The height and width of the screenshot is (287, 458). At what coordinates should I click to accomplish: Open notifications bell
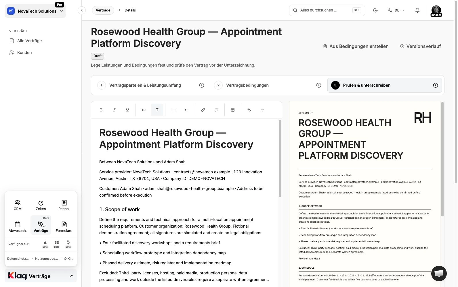click(417, 10)
